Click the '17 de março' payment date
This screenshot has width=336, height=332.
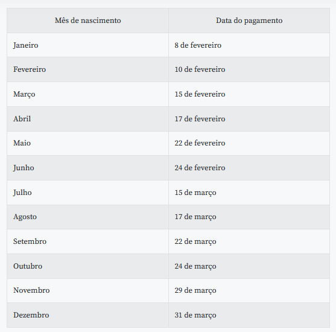pos(249,217)
